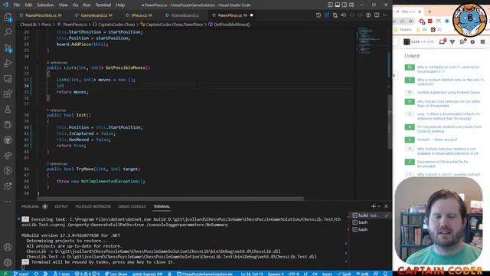Click '7 references' above TryMove method
The image size is (490, 276).
[57, 163]
